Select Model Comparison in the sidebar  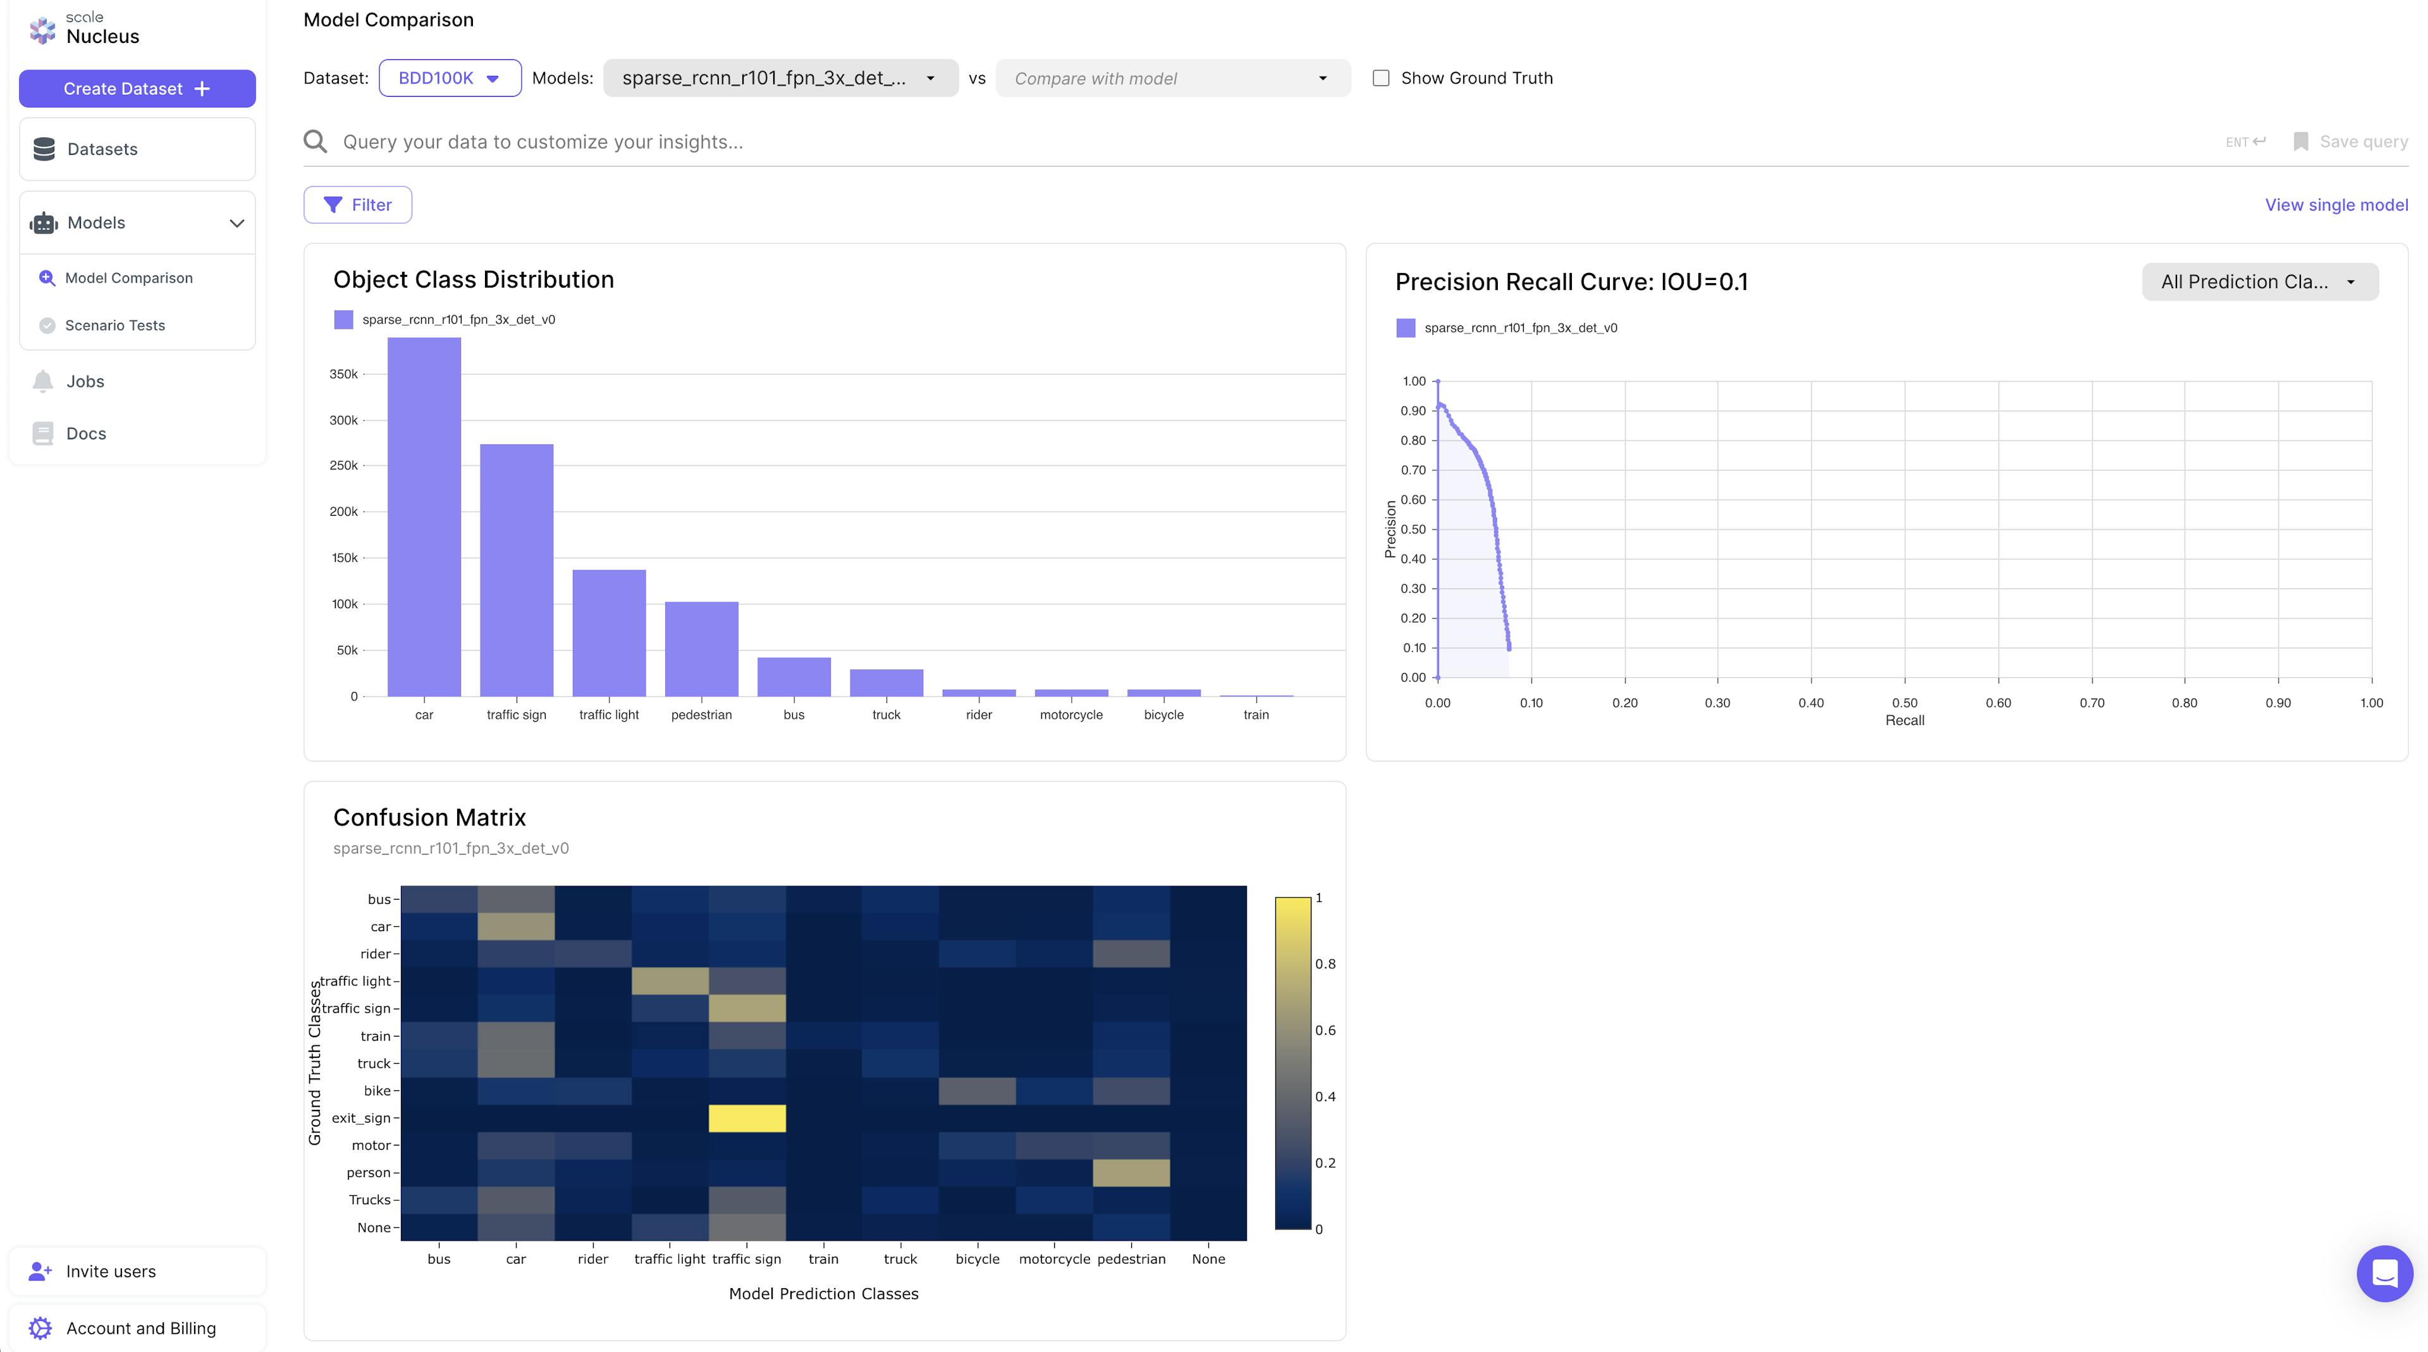[x=128, y=278]
